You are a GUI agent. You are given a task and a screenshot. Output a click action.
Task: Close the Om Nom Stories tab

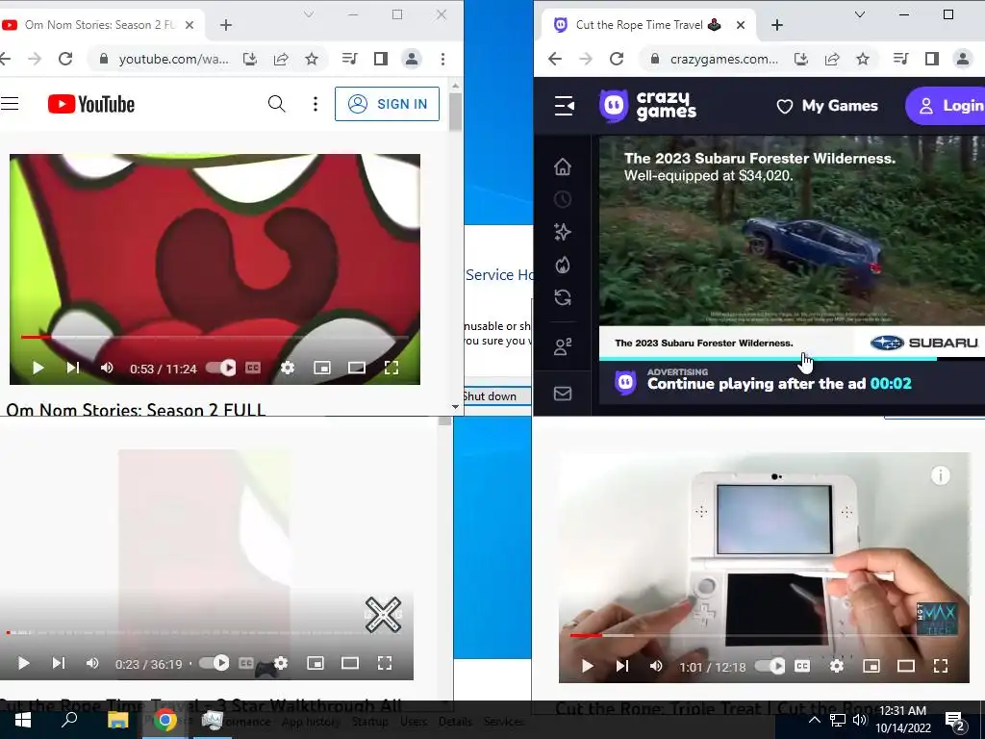(x=189, y=25)
